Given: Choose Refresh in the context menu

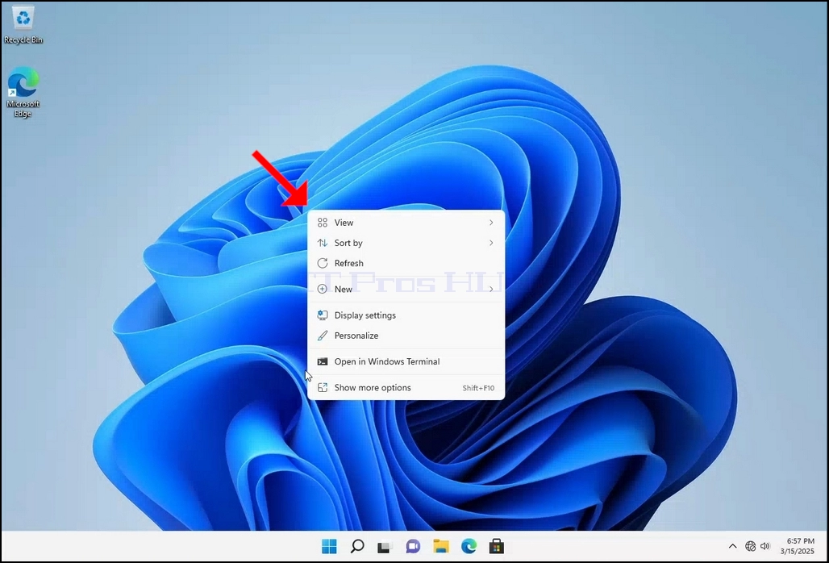Looking at the screenshot, I should [x=406, y=263].
